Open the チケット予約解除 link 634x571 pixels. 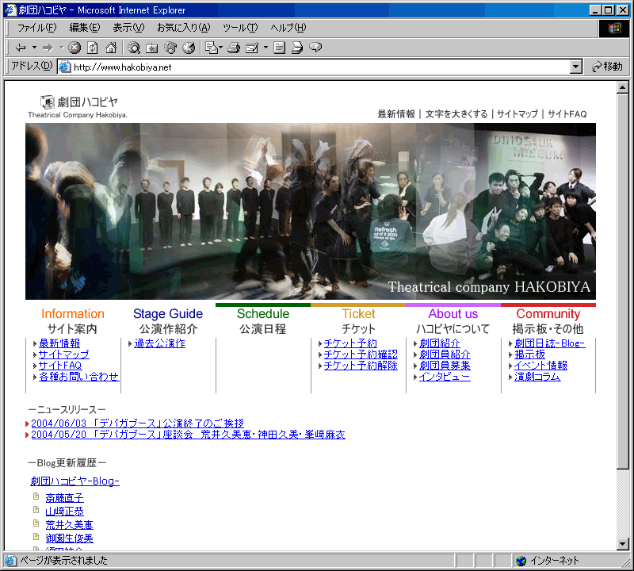tap(361, 366)
